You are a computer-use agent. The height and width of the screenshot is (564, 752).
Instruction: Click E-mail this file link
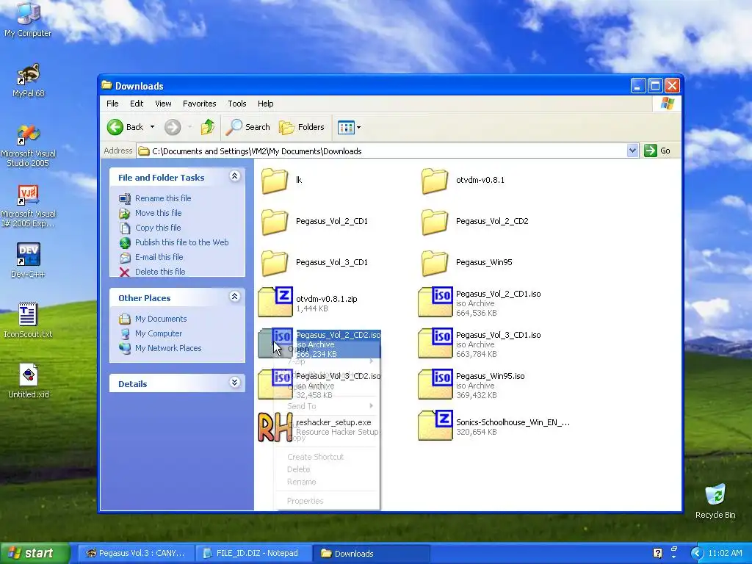pos(159,257)
